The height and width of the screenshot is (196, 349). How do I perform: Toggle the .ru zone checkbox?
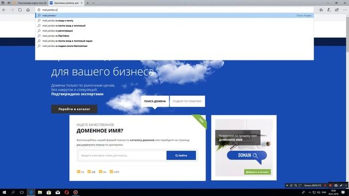79,171
